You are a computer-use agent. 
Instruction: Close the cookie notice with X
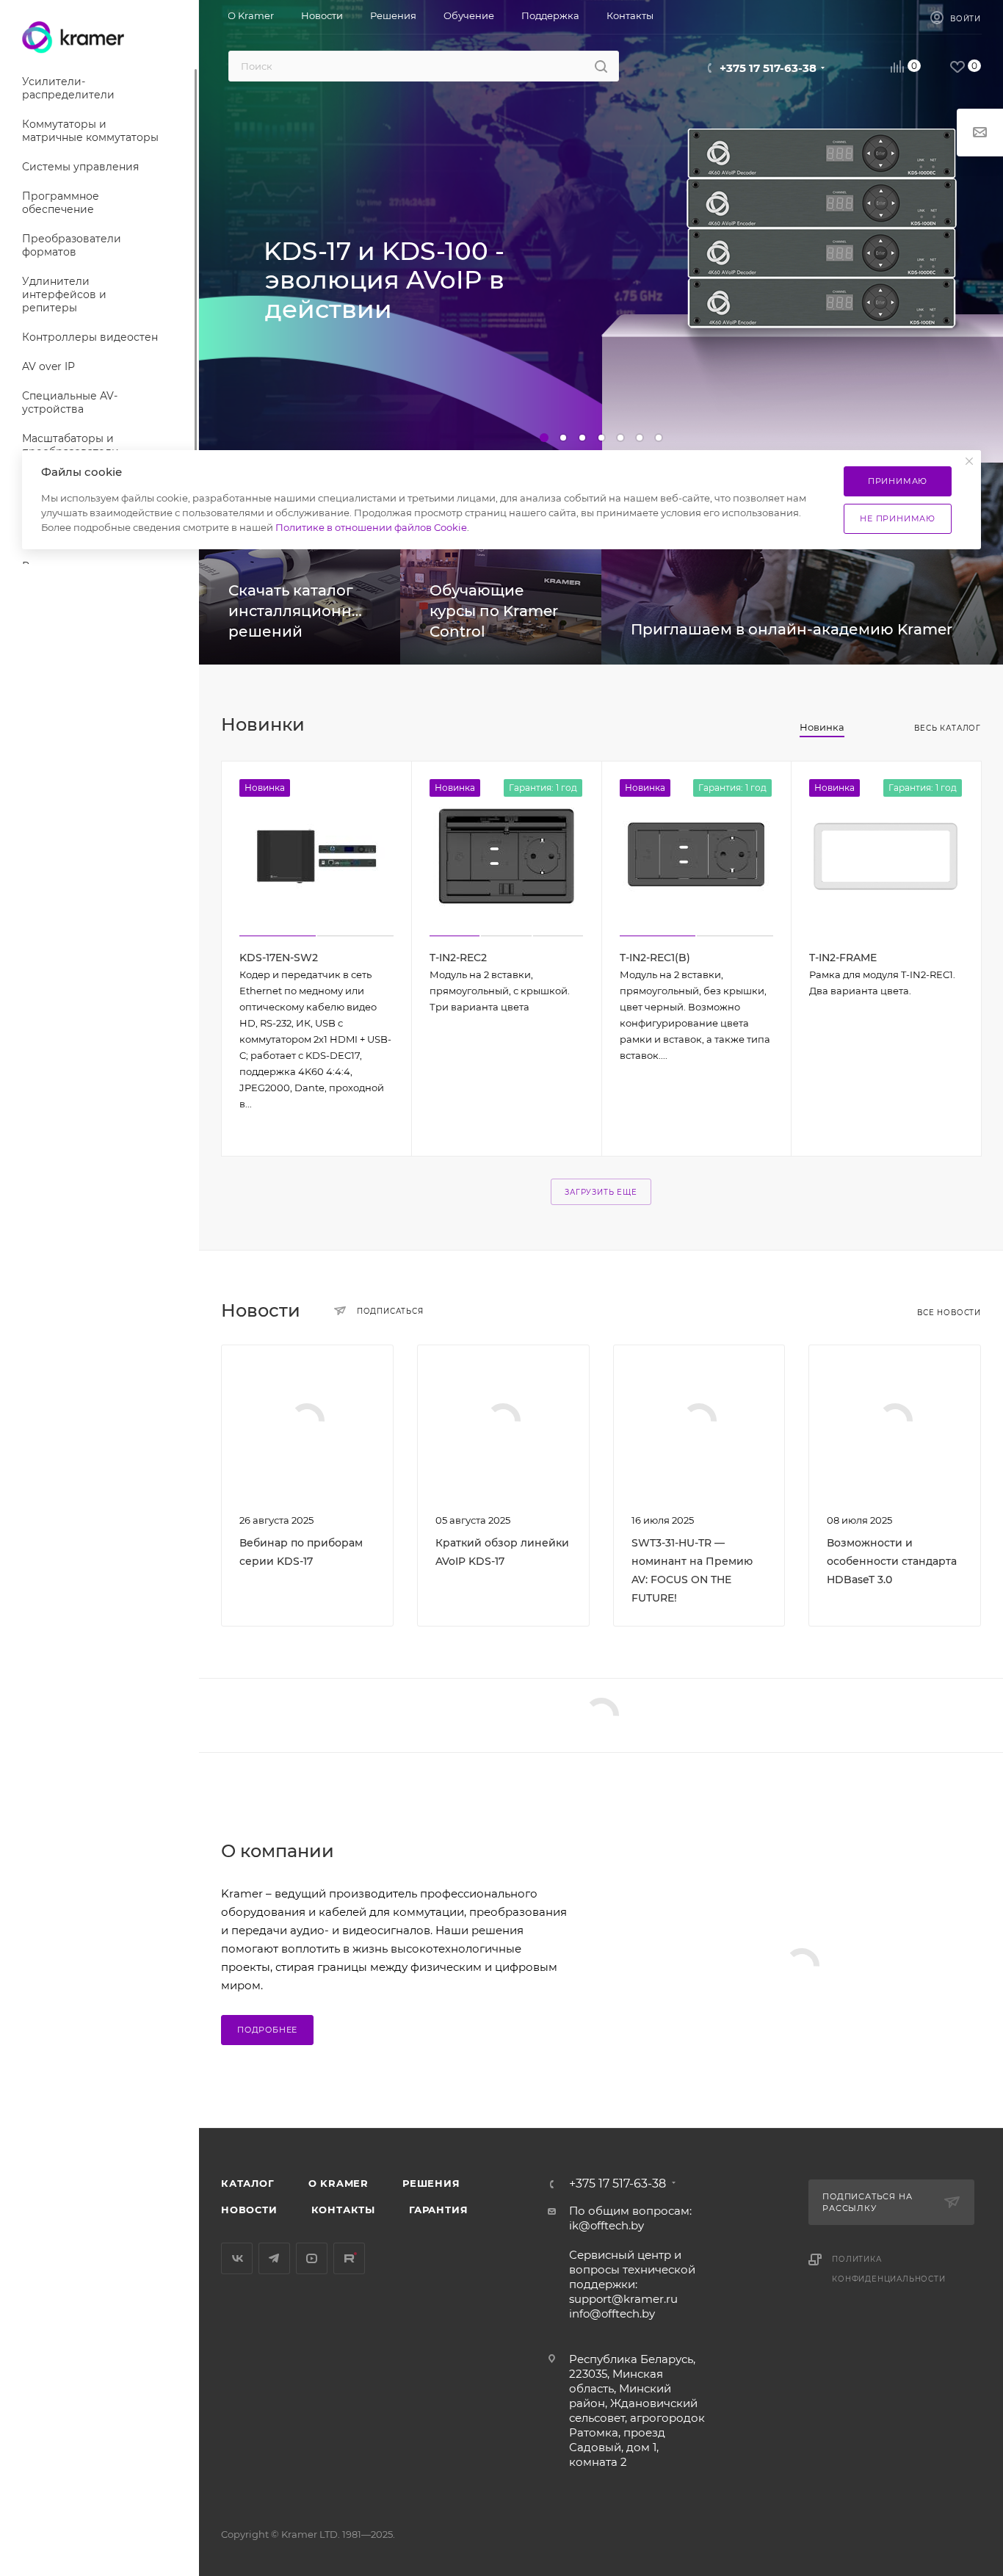(969, 461)
